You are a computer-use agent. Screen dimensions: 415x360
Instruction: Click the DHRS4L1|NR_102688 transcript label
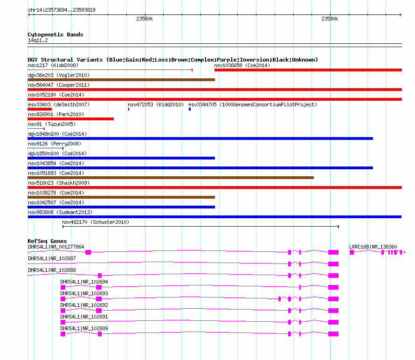tap(52, 270)
